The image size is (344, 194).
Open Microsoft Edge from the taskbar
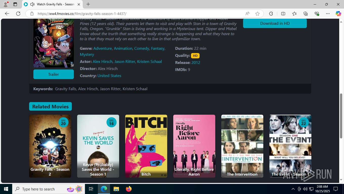(x=104, y=189)
